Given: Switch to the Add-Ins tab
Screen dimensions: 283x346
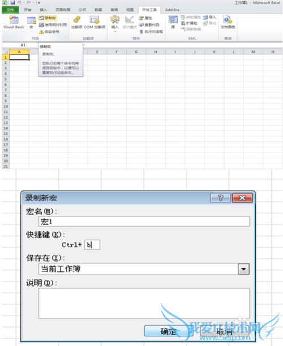Looking at the screenshot, I should point(172,10).
